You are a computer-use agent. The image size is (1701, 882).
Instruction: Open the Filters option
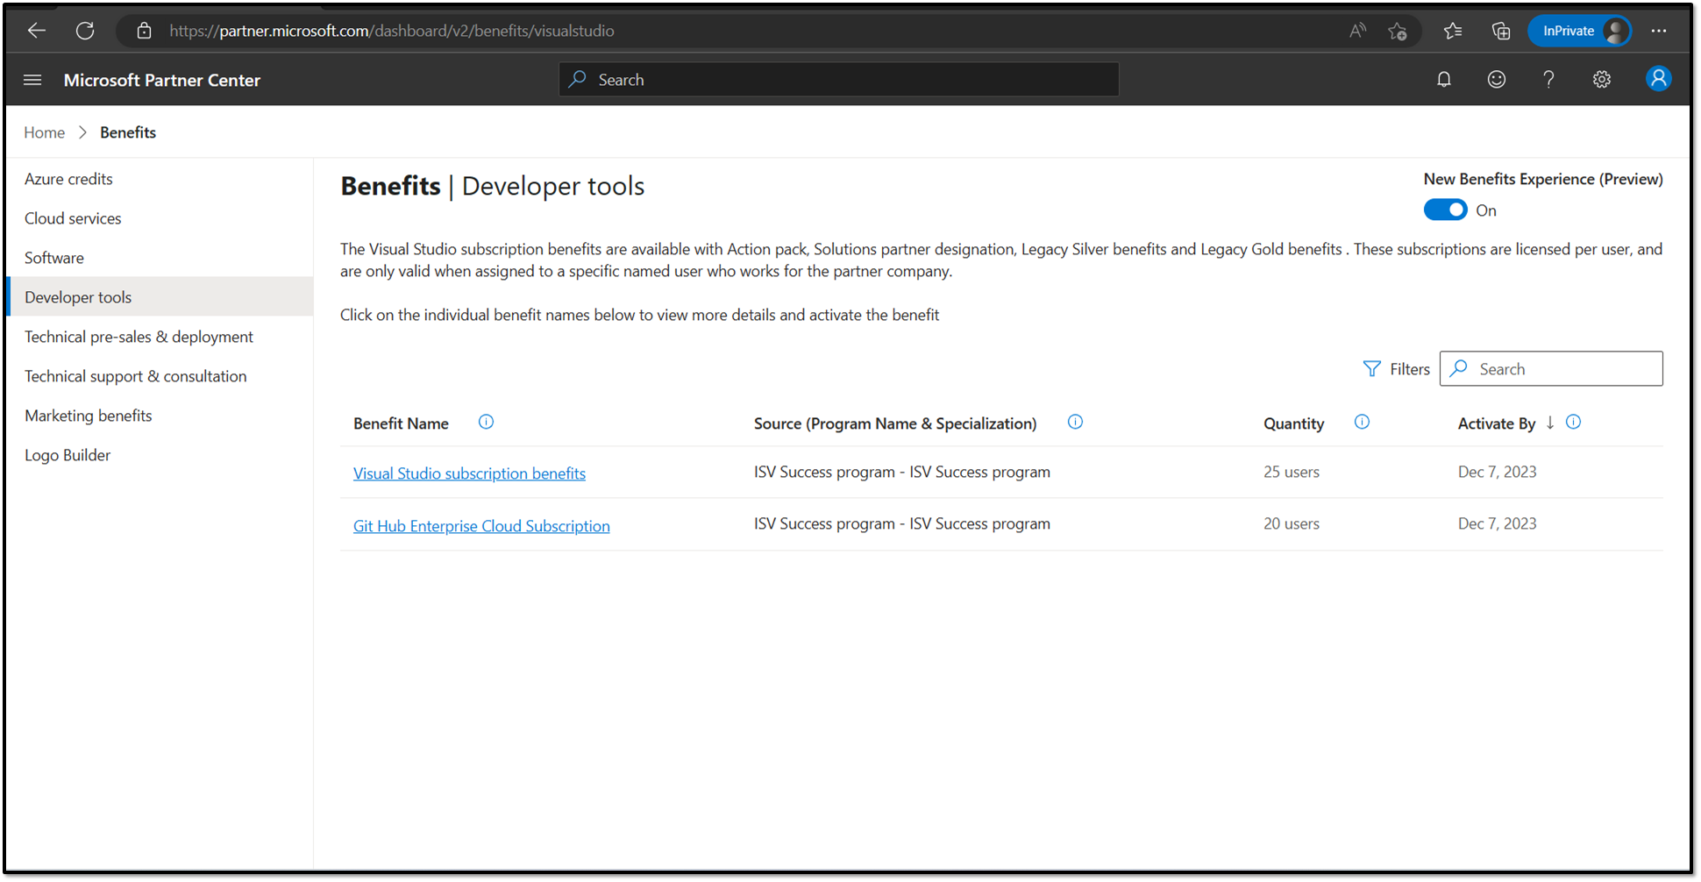[x=1396, y=369]
